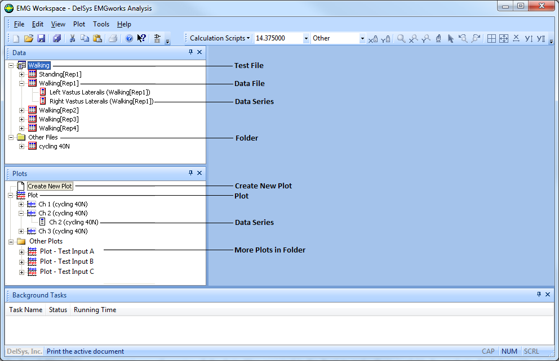Viewport: 559px width, 361px height.
Task: Click the Status column header
Action: tap(58, 310)
